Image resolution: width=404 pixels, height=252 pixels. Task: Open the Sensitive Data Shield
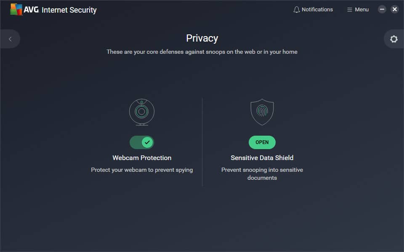point(262,142)
